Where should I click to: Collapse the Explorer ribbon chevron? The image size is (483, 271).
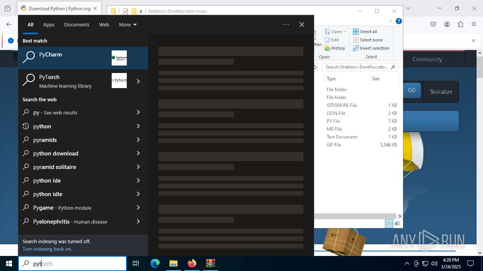point(390,21)
